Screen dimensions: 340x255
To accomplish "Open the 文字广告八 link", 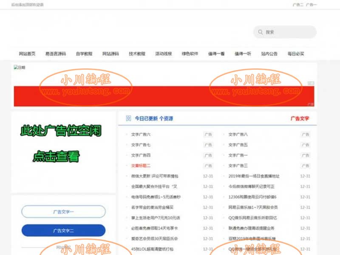I will point(238,134).
